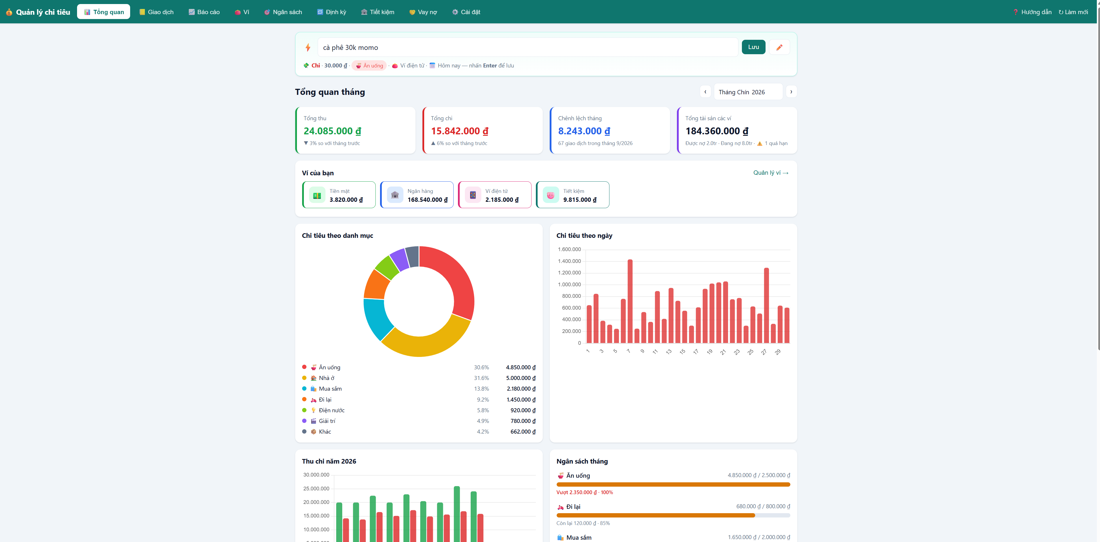Click the Chênh lệch tháng amount 8.243.000 ₫
This screenshot has height=542, width=1100.
[584, 131]
